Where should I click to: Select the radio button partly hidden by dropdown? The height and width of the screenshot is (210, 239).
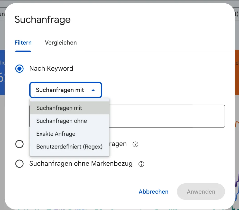coord(19,144)
